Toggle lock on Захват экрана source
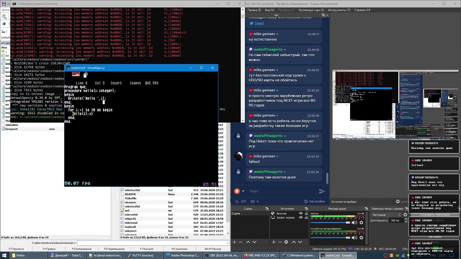The height and width of the screenshot is (259, 461). [306, 217]
